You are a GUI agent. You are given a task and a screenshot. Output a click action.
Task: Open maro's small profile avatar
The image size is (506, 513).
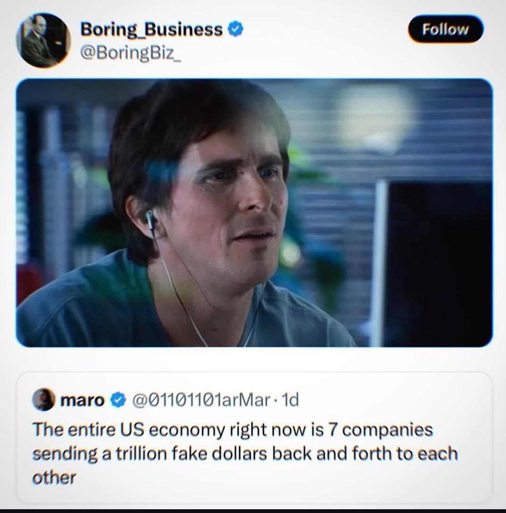(43, 399)
